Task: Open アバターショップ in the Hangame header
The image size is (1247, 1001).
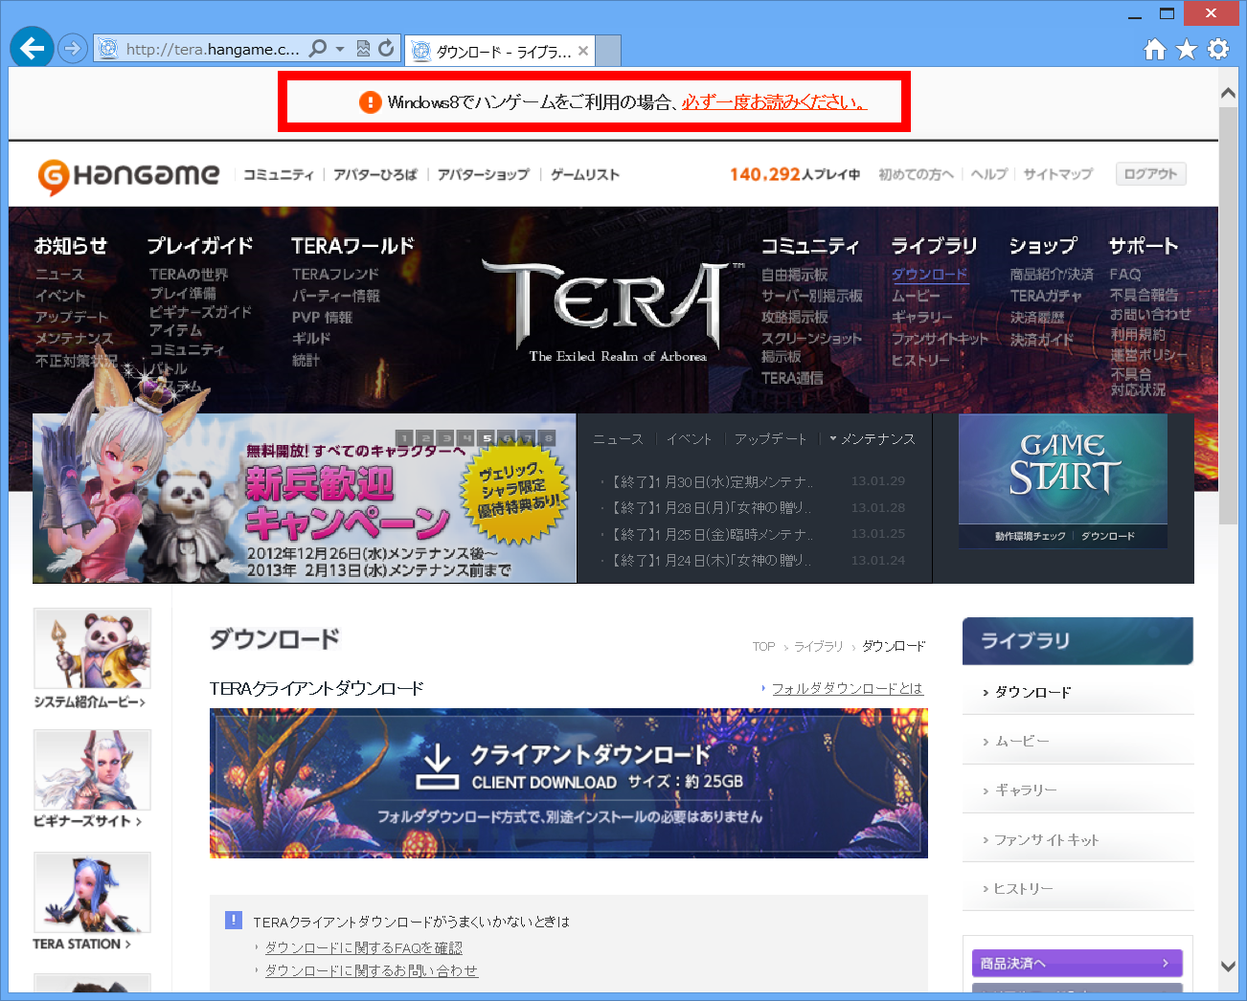Action: 484,174
